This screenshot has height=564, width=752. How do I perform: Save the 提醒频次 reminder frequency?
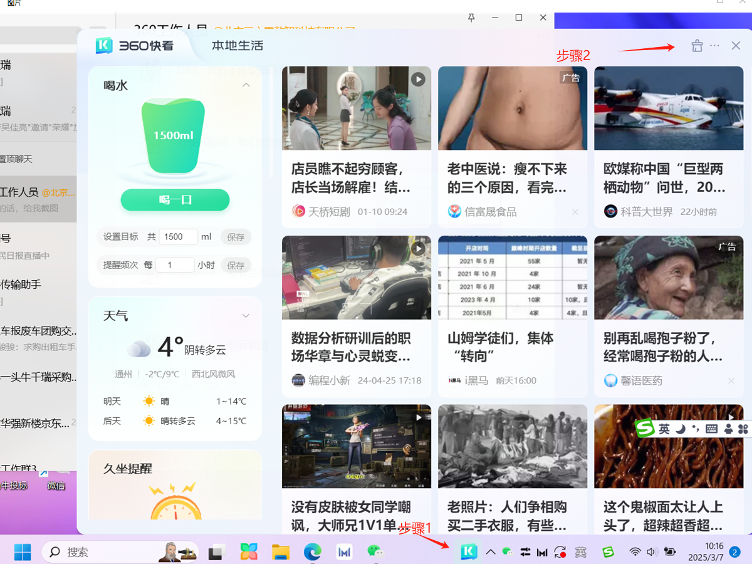pyautogui.click(x=236, y=265)
